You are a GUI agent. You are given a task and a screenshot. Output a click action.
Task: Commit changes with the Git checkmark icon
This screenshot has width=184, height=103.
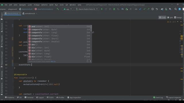click(144, 9)
